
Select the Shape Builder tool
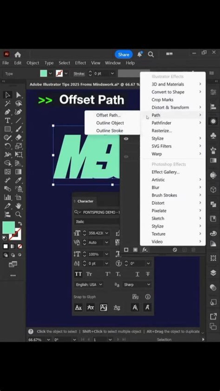coord(8,163)
